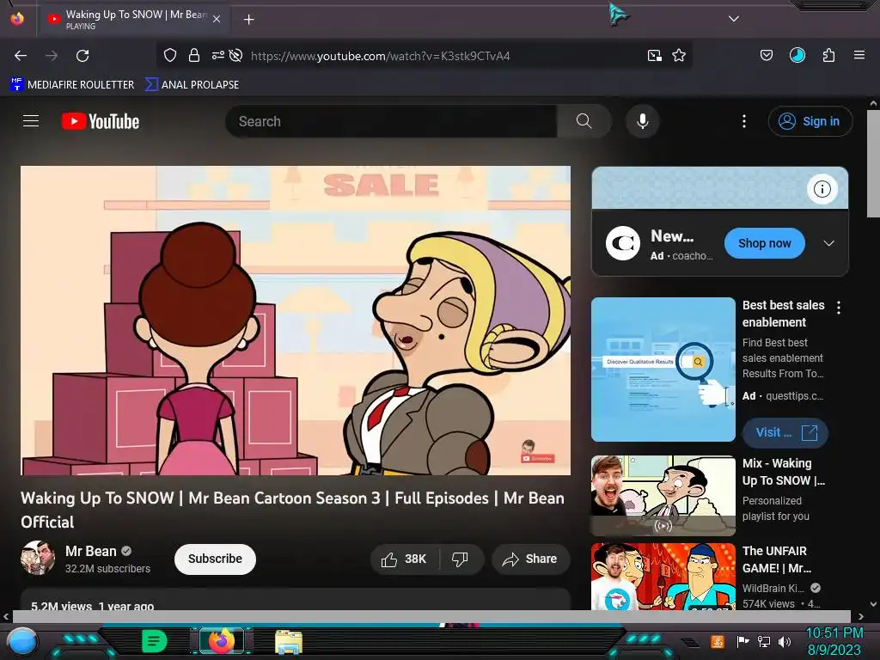Click the taskbar clock showing 10:51 PM
Image resolution: width=880 pixels, height=660 pixels.
click(x=834, y=641)
